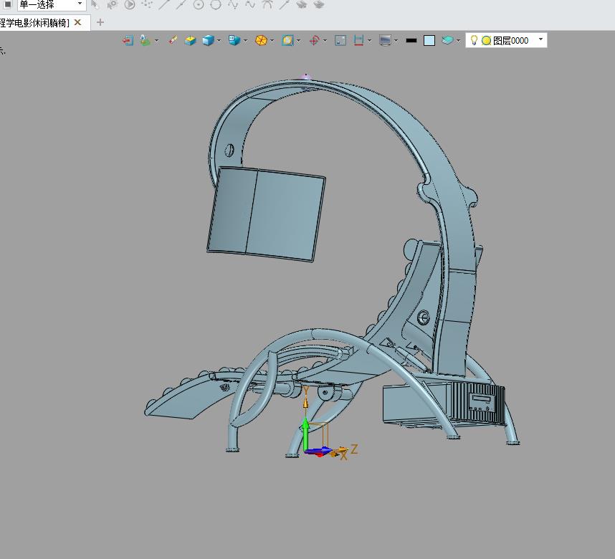Click the yellow-top box view icon
The image size is (615, 559).
(190, 41)
